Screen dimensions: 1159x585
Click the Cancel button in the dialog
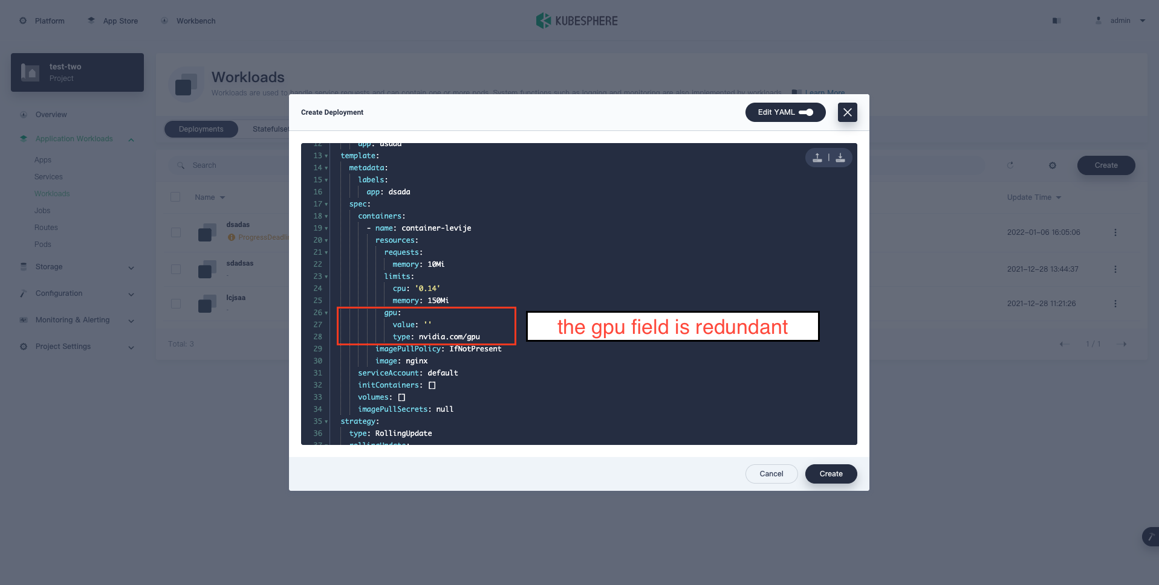771,473
